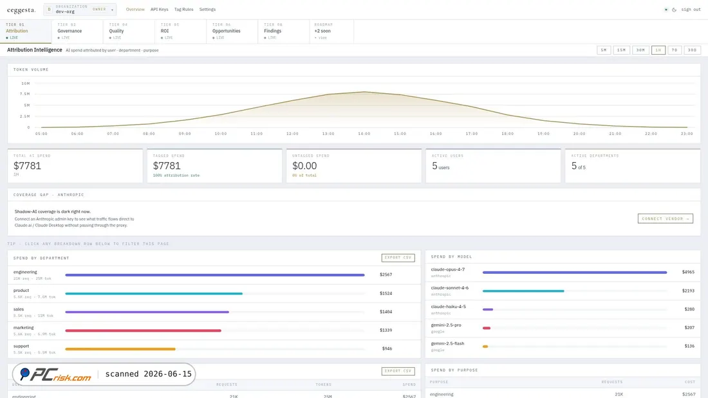Click the Active Departments card
Screen dimensions: 708x398
pos(633,166)
